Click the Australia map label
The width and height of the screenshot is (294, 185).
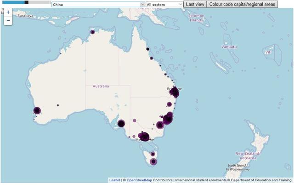coord(101,86)
